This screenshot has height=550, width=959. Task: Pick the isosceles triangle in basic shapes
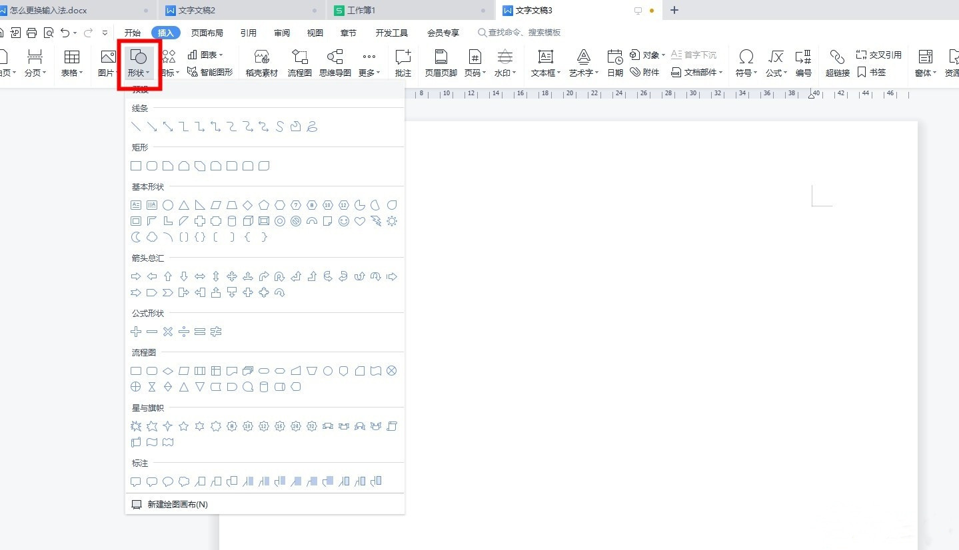pos(184,205)
